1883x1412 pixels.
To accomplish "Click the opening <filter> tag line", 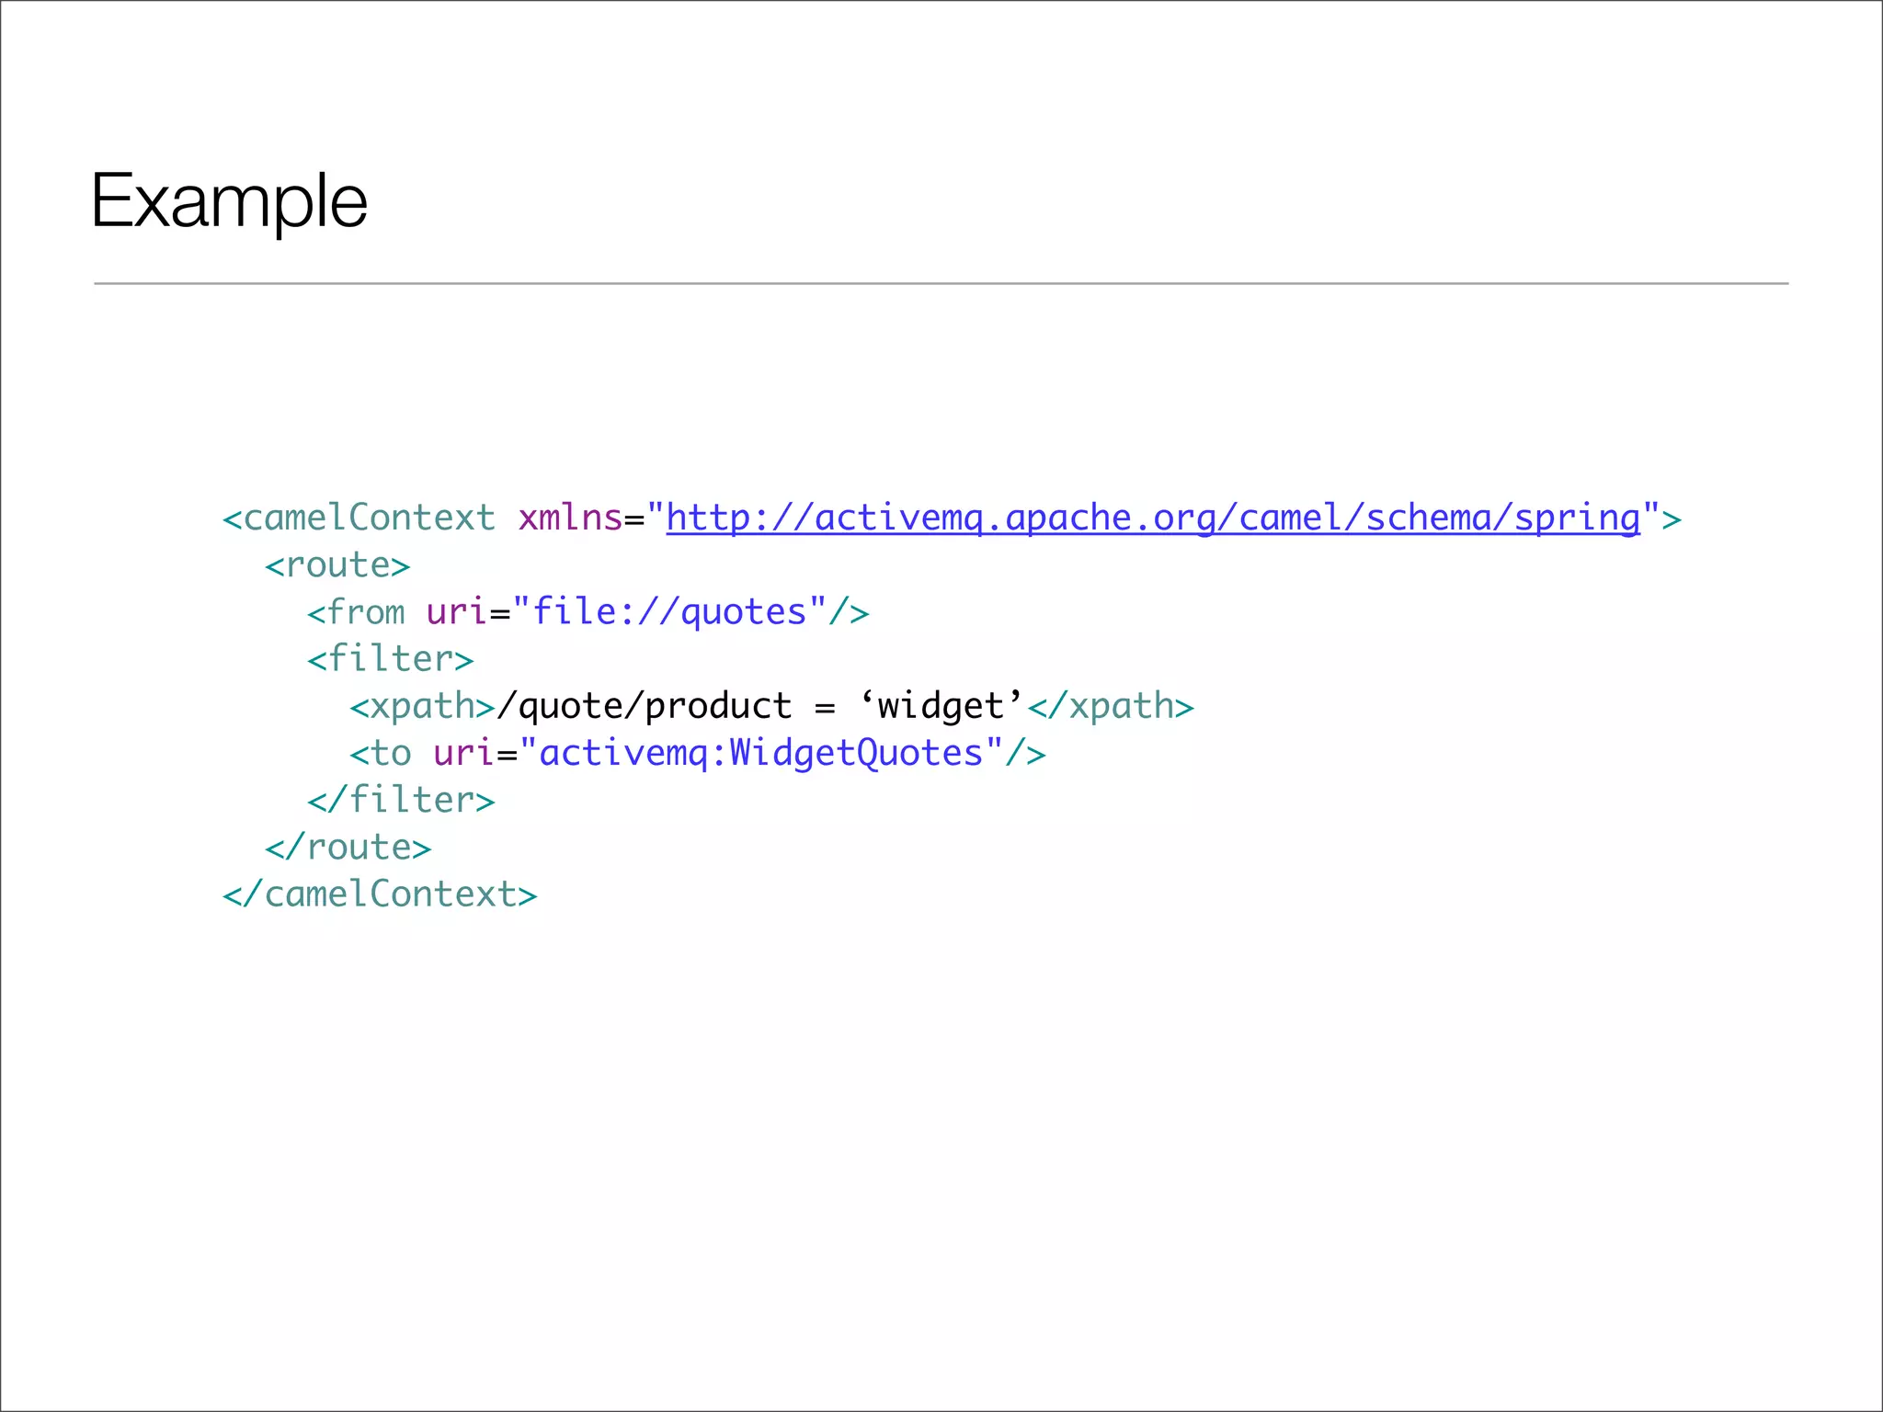I will 391,659.
